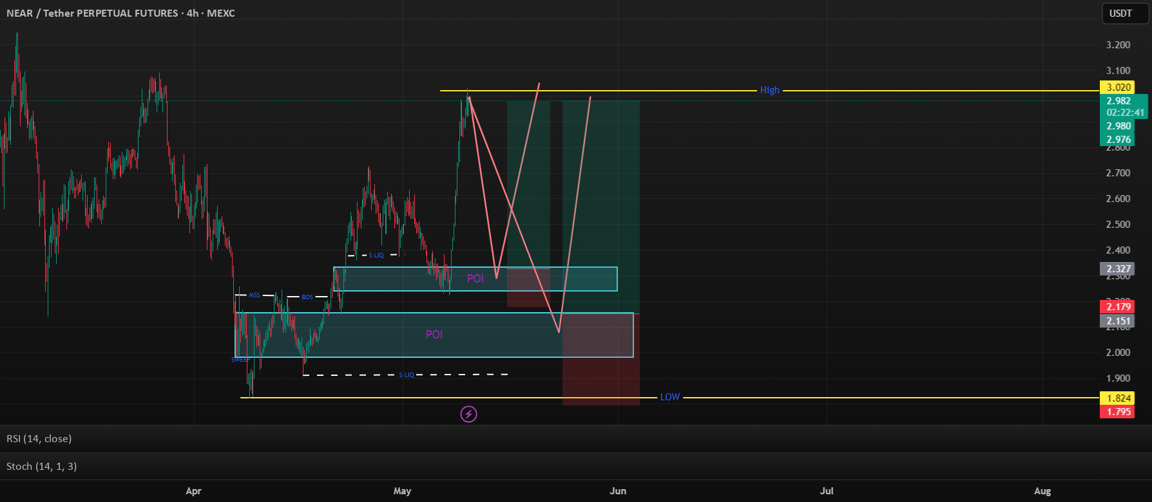Image resolution: width=1152 pixels, height=502 pixels.
Task: Open the USDT currency selector
Action: tap(1120, 14)
